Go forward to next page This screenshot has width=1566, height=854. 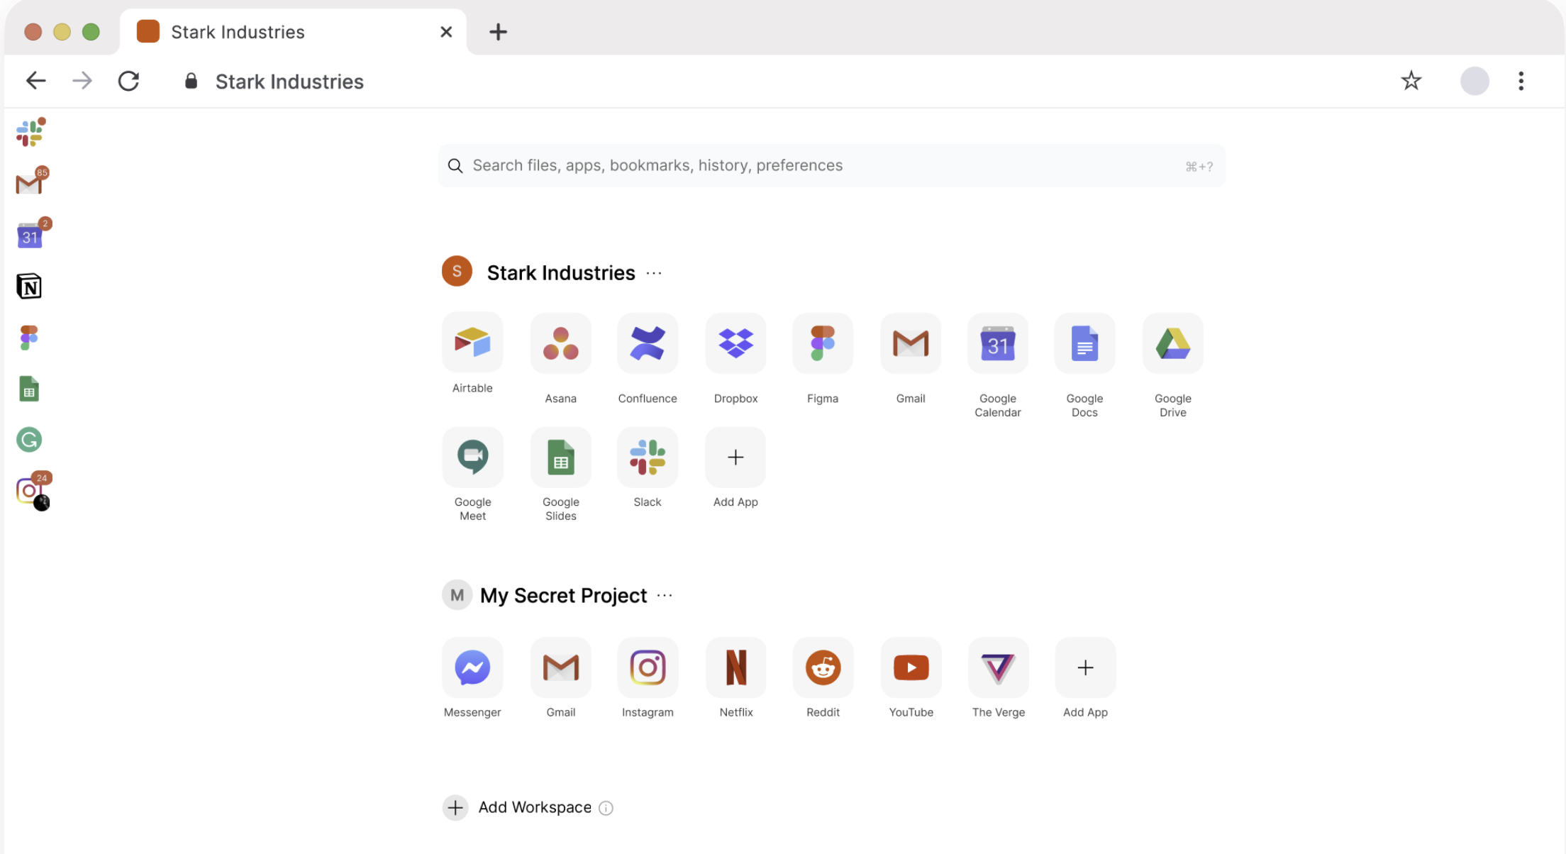[x=82, y=81]
